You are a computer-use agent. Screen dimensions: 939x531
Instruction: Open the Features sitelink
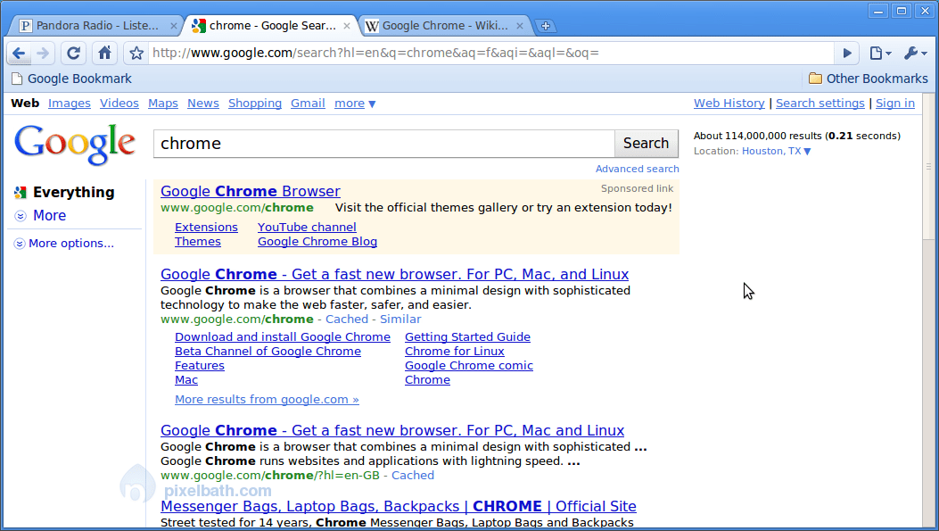tap(200, 366)
